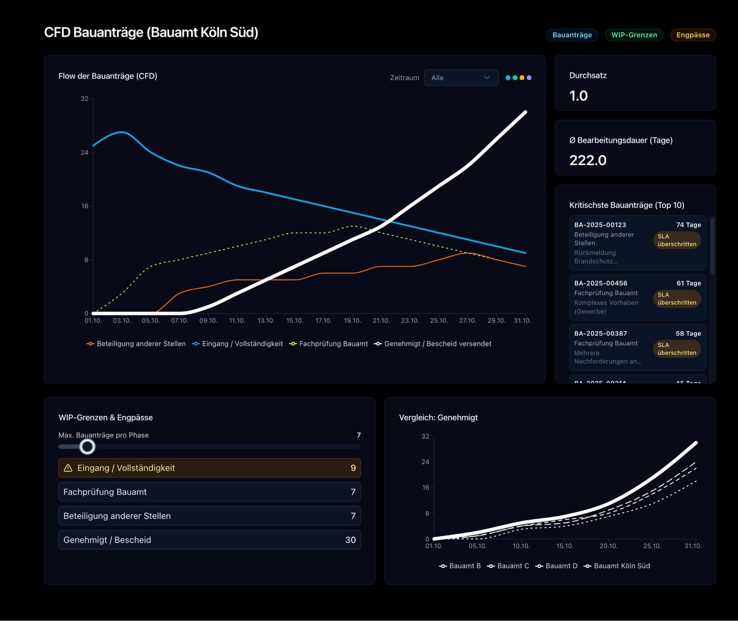The height and width of the screenshot is (621, 738).
Task: Toggle Bauamt C legend marker
Action: click(508, 566)
